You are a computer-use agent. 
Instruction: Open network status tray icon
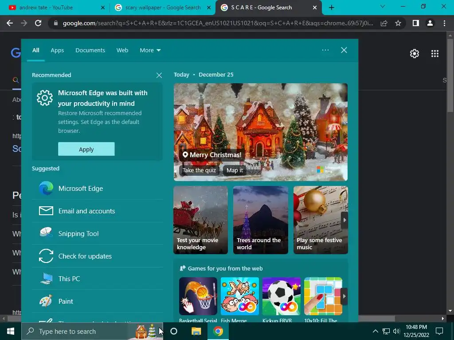point(386,331)
